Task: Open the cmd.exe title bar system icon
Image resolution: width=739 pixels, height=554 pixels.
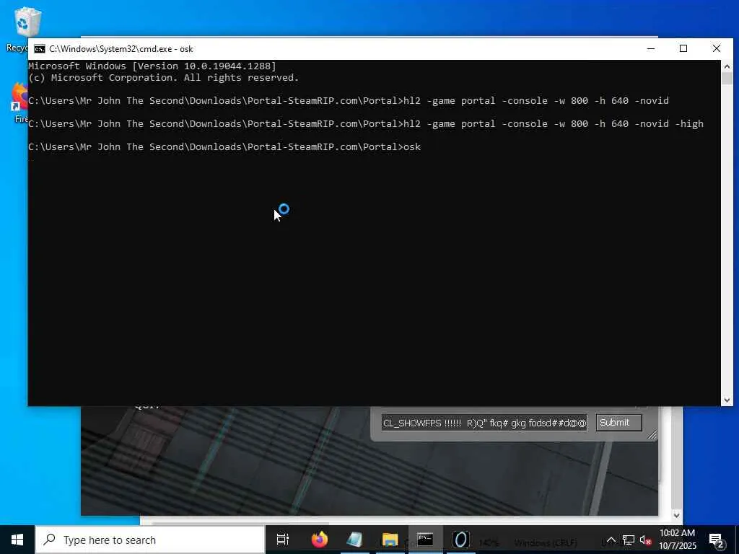Action: click(x=40, y=49)
